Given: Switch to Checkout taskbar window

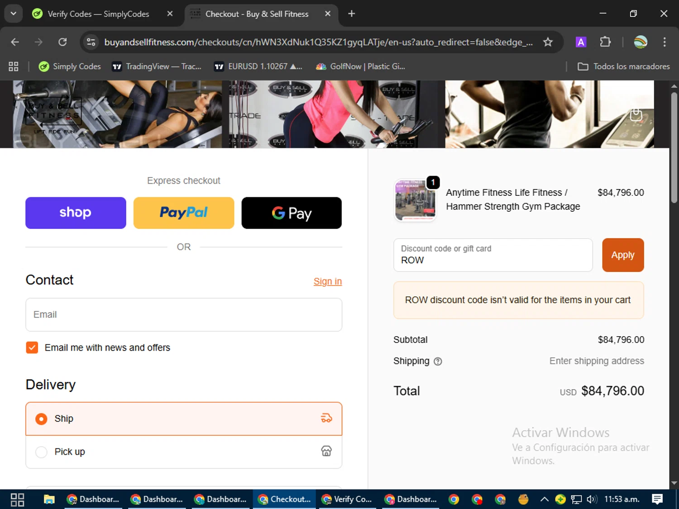Looking at the screenshot, I should pyautogui.click(x=284, y=499).
